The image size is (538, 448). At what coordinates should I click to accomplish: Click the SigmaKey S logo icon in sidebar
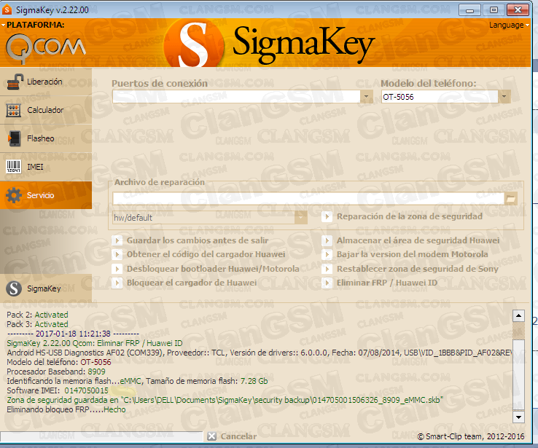point(14,288)
